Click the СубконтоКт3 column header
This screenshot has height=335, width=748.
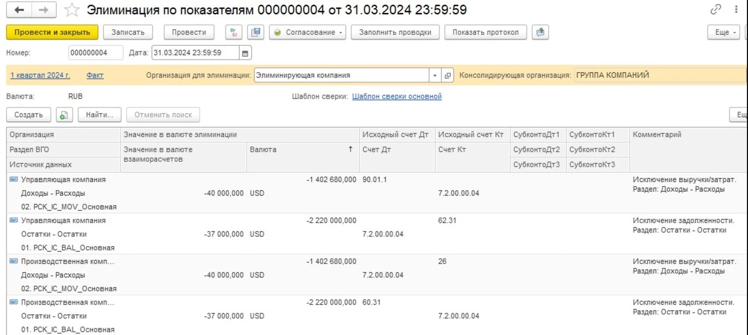pos(598,164)
